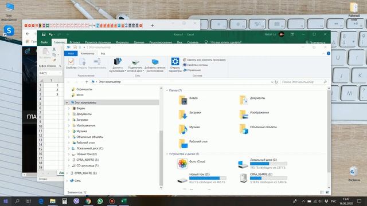Screen dimensions: 367x206
Task: Select CPRA_X64FRE (E:) drive in content pane
Action: coord(243,178)
